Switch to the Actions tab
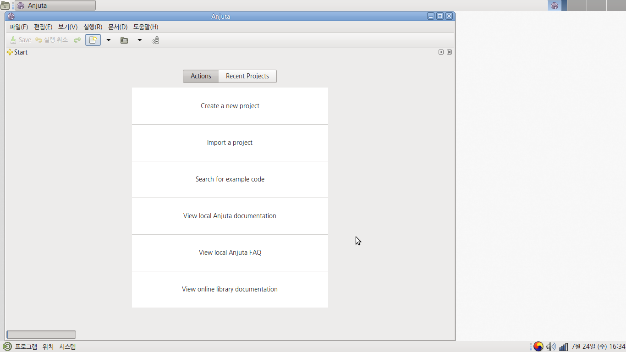Image resolution: width=626 pixels, height=352 pixels. pyautogui.click(x=201, y=76)
